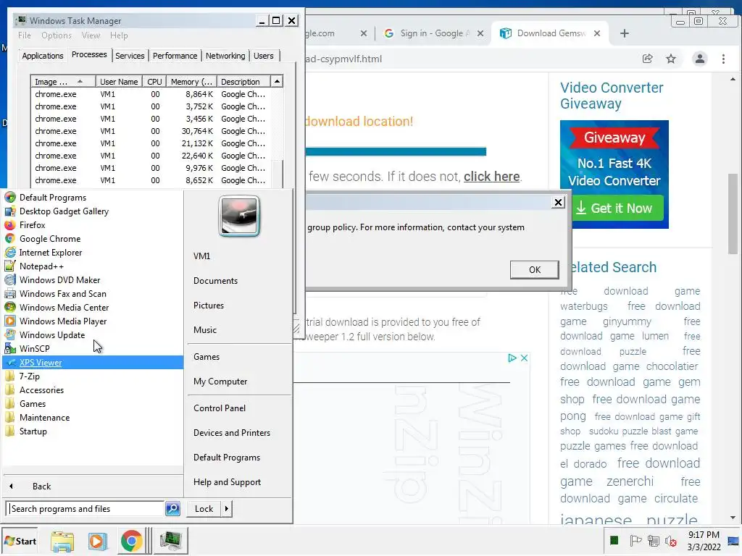
Task: Bookmark this page with the star icon
Action: 670,59
